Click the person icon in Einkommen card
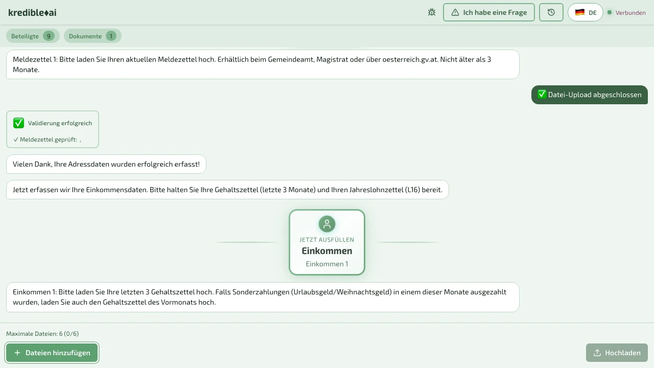Image resolution: width=654 pixels, height=368 pixels. (327, 224)
